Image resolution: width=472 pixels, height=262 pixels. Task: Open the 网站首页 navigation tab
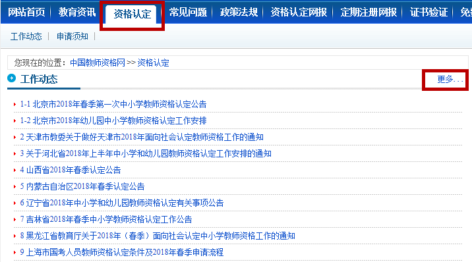pos(26,12)
